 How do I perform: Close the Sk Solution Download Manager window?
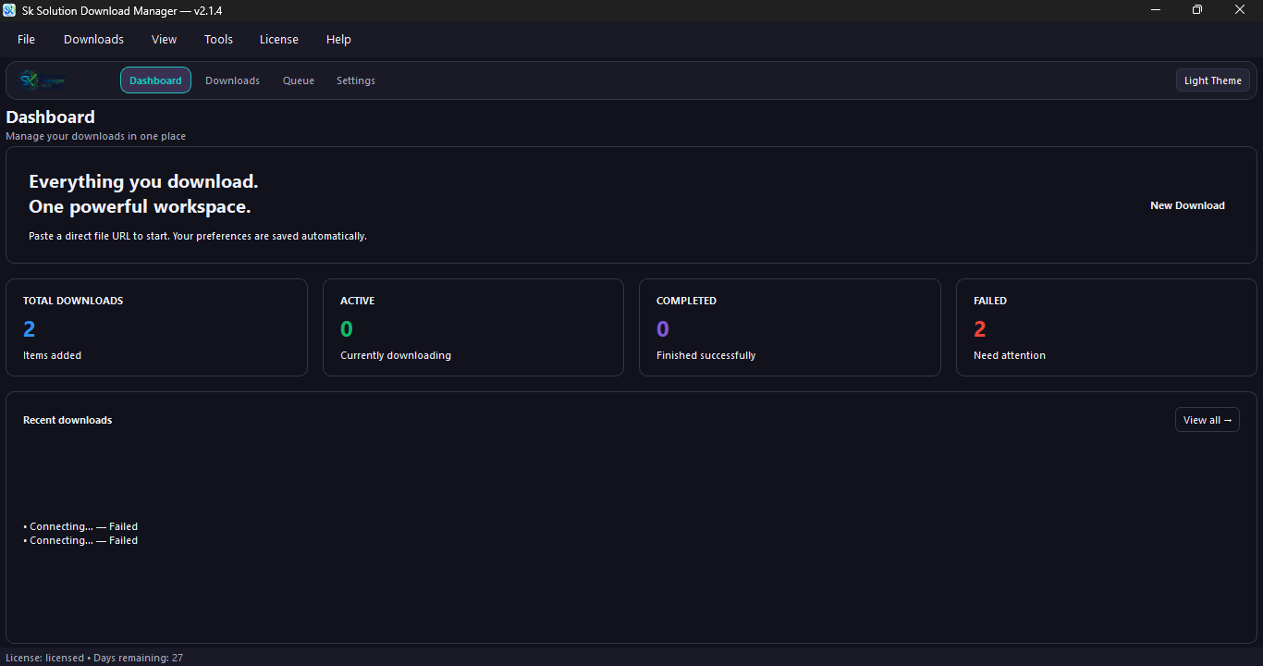[1240, 10]
